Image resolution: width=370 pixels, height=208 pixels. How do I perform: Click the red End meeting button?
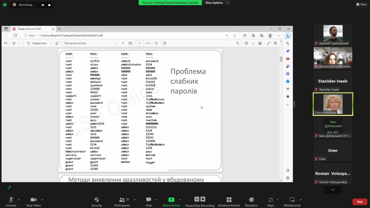[x=360, y=202]
